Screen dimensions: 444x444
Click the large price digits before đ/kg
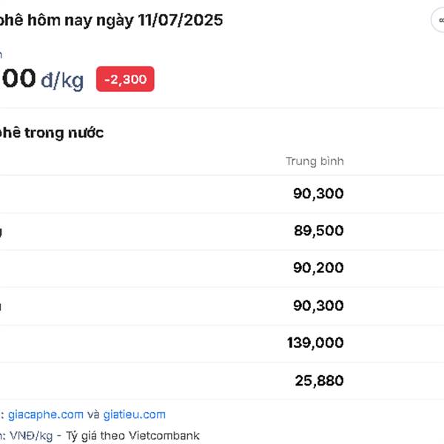(18, 78)
